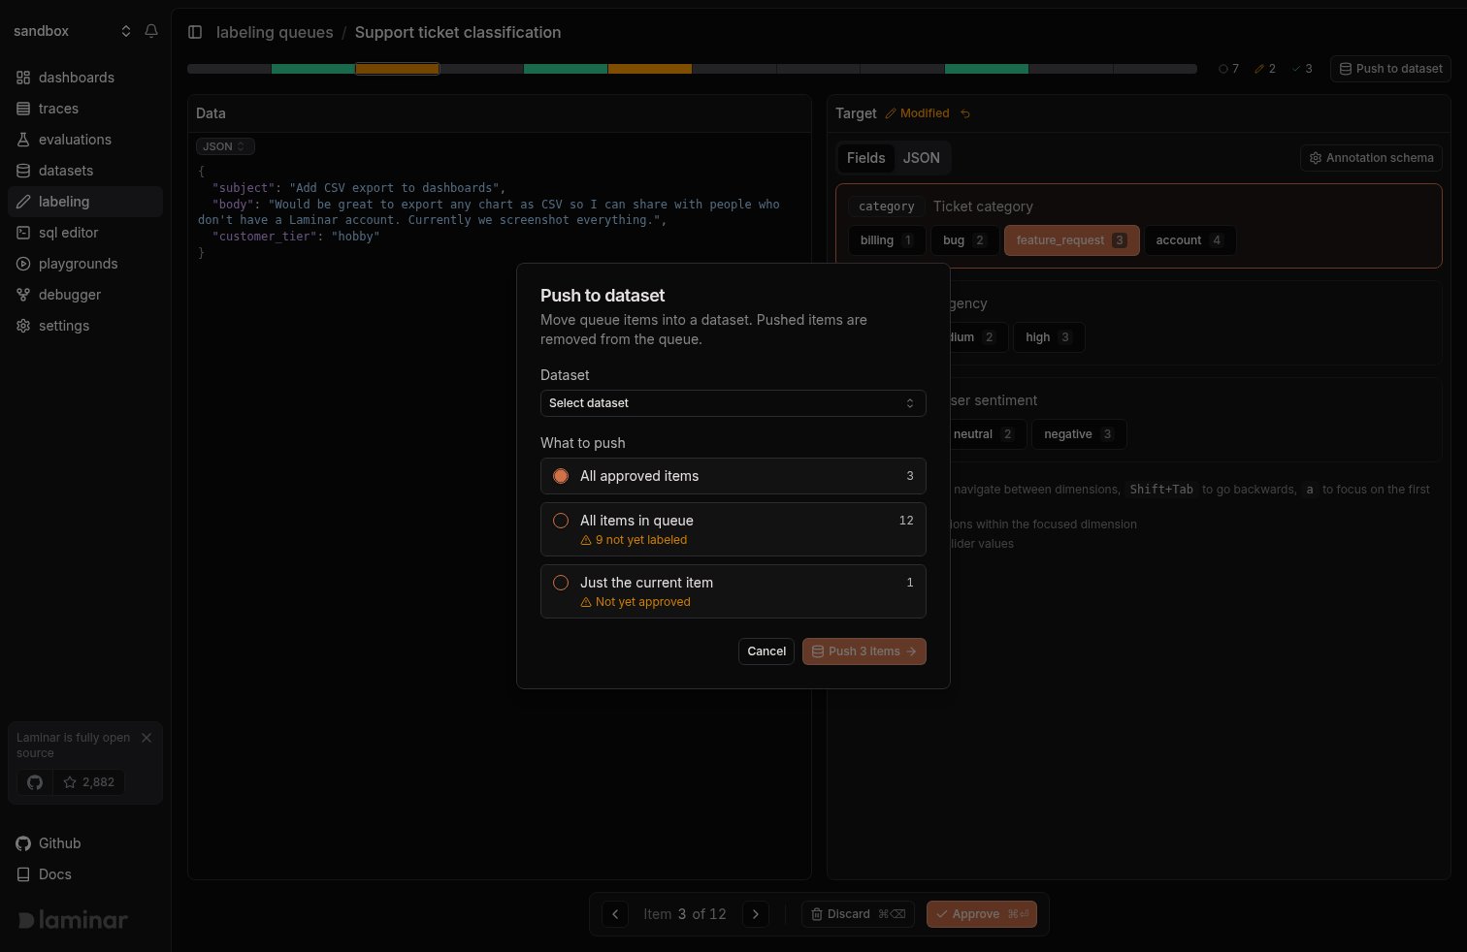Screen dimensions: 1467x952
Task: Click labeling queues breadcrumb
Action: [275, 32]
